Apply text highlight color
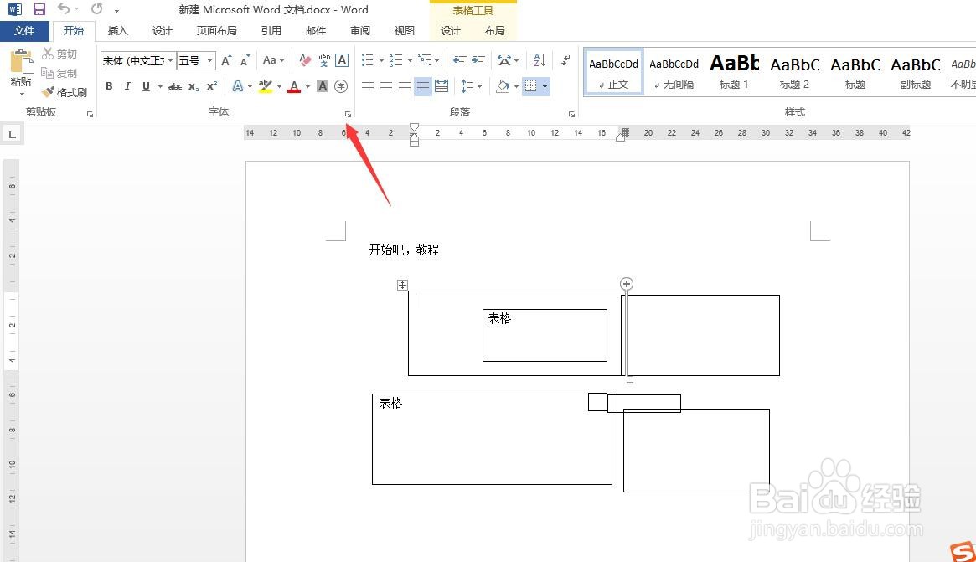 pos(266,86)
